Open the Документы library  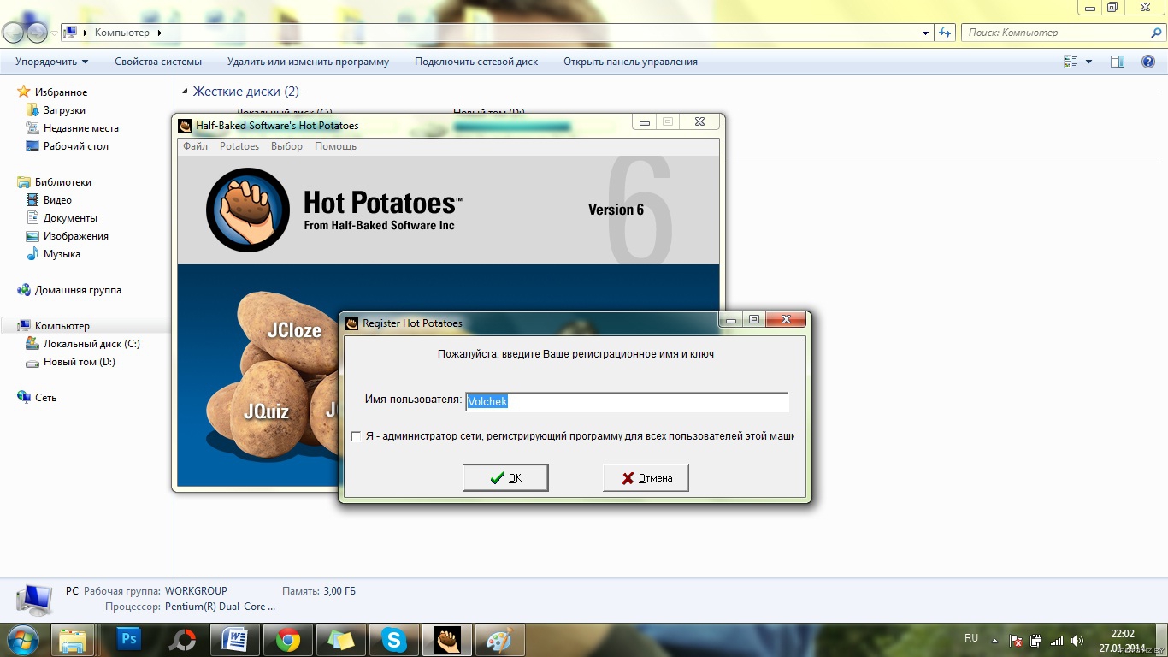pos(70,218)
